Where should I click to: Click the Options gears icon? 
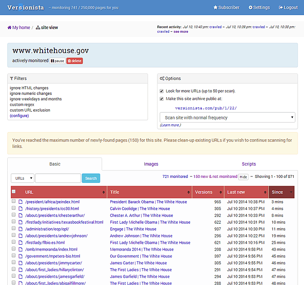pos(162,79)
